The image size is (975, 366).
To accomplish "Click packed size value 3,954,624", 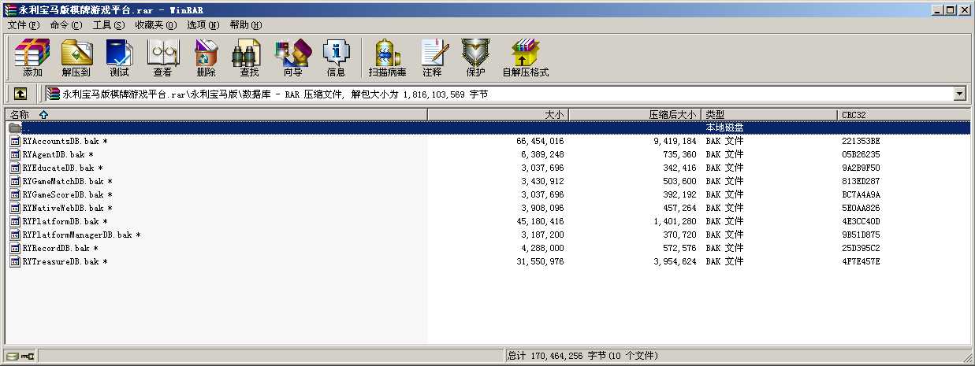I will [675, 261].
